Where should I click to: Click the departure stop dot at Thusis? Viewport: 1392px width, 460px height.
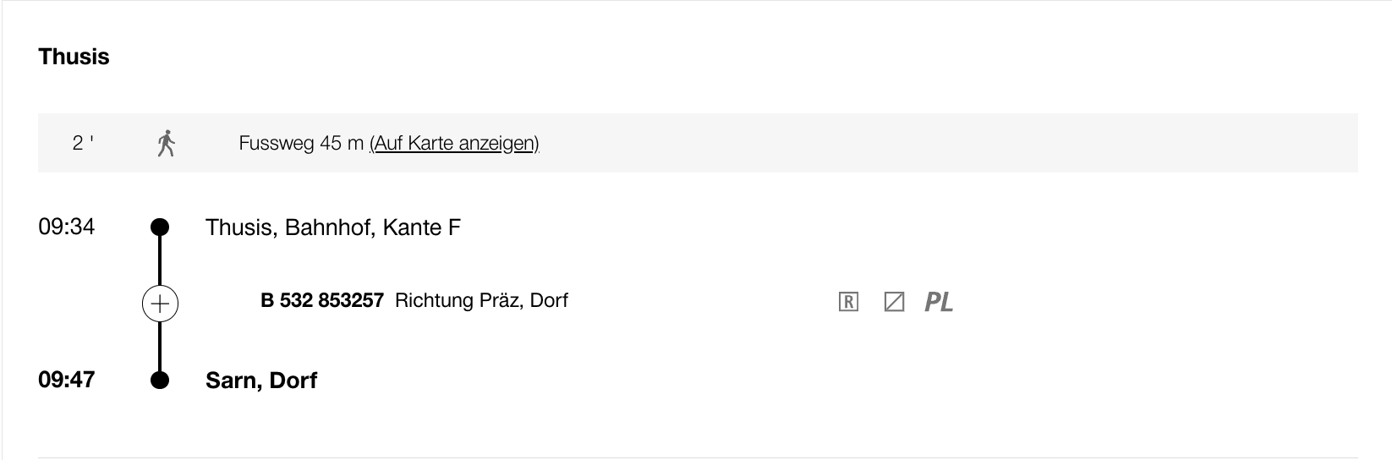click(x=160, y=227)
